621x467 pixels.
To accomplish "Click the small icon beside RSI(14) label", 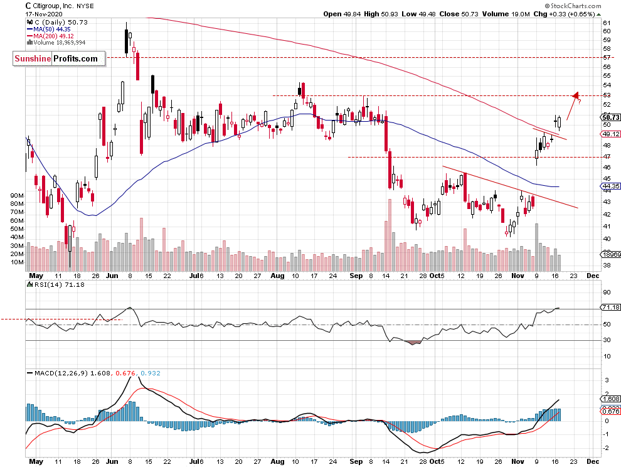I will [x=29, y=284].
